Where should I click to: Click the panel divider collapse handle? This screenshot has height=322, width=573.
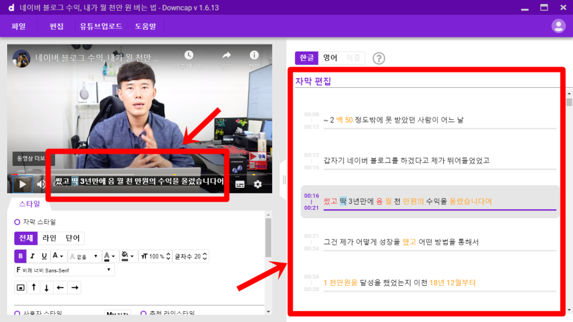tap(284, 180)
